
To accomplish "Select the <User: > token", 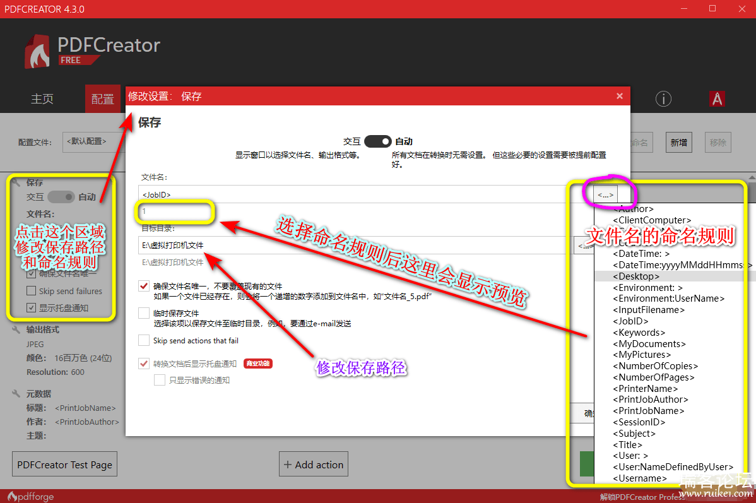I will click(630, 456).
